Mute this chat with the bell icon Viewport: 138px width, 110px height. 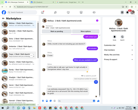tap(115, 37)
